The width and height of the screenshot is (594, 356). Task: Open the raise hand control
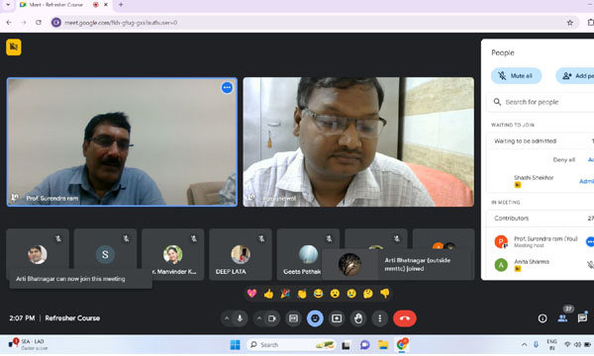coord(358,318)
